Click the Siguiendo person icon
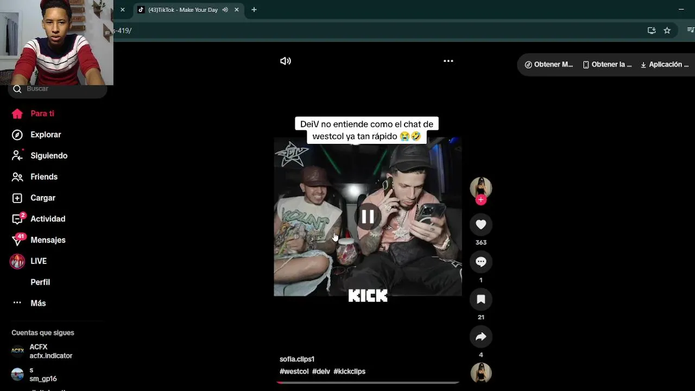Image resolution: width=695 pixels, height=391 pixels. [17, 155]
